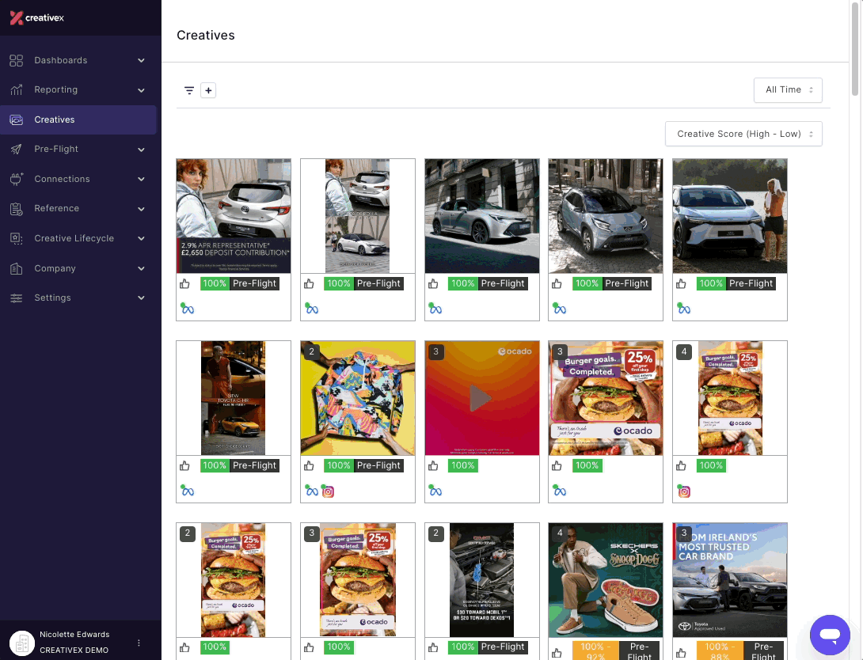Open the Creative Score sort dropdown
Viewport: 863px width, 660px height.
[743, 134]
